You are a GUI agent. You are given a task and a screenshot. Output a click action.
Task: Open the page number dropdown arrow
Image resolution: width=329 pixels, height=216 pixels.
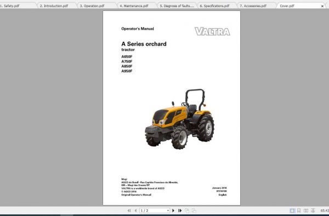[x=168, y=211]
